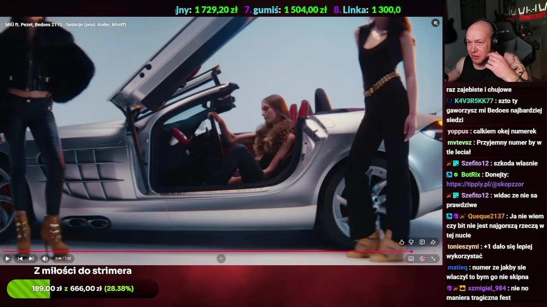
Task: Click the play button in the video player
Action: [7, 258]
